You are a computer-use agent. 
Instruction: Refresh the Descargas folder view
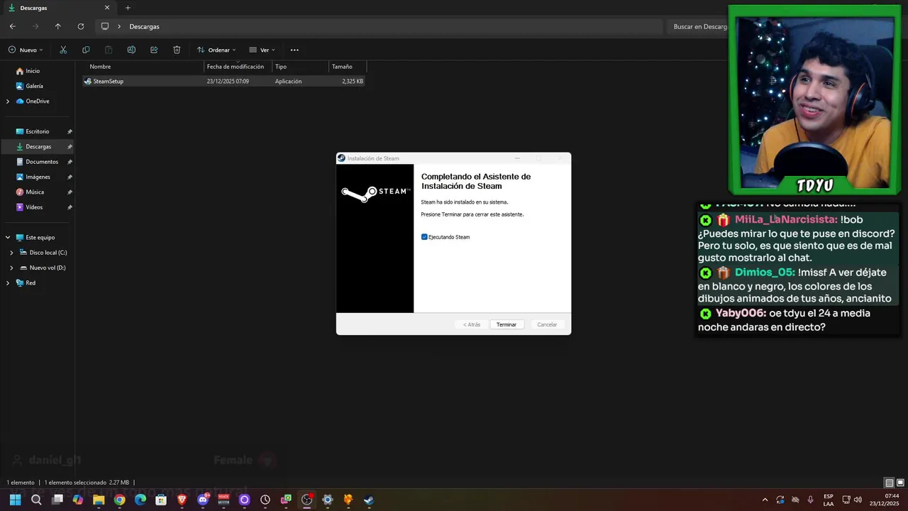tap(81, 26)
